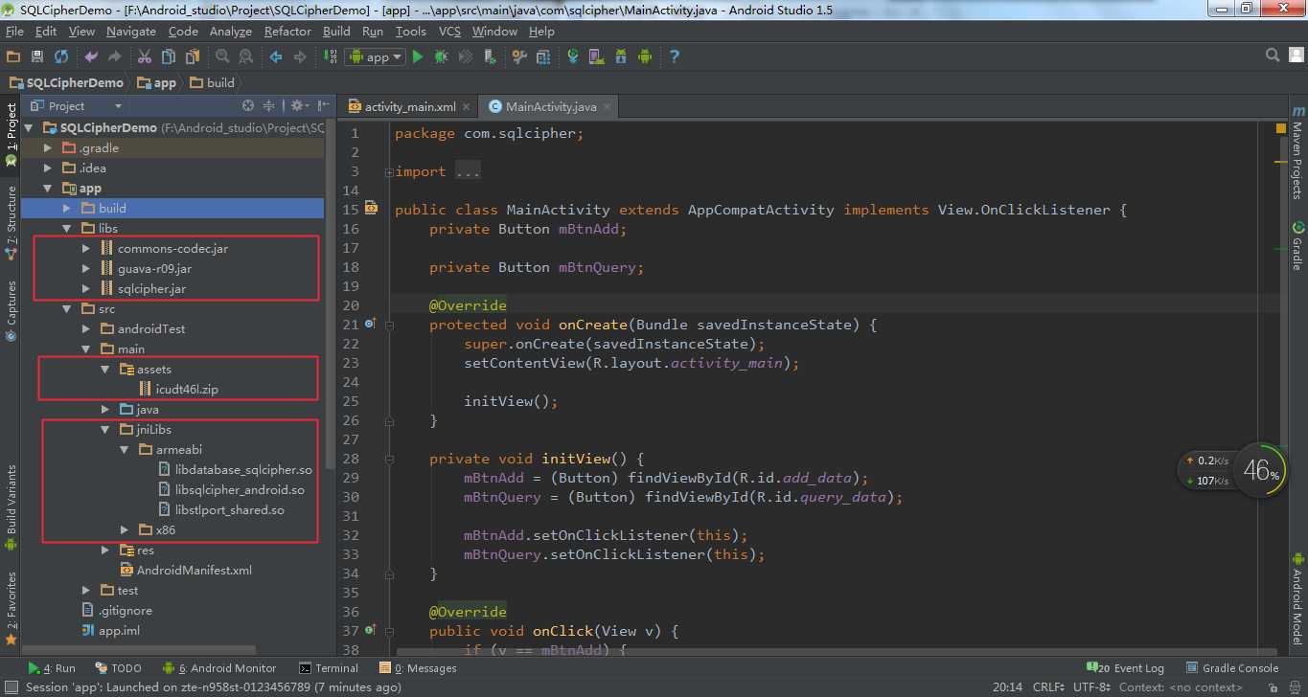Open the SDK Manager icon
Image resolution: width=1308 pixels, height=697 pixels.
point(621,57)
